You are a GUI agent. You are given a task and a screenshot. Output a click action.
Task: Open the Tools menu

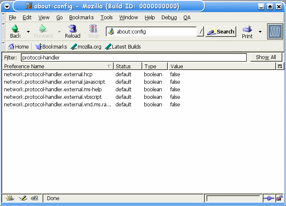tap(107, 18)
